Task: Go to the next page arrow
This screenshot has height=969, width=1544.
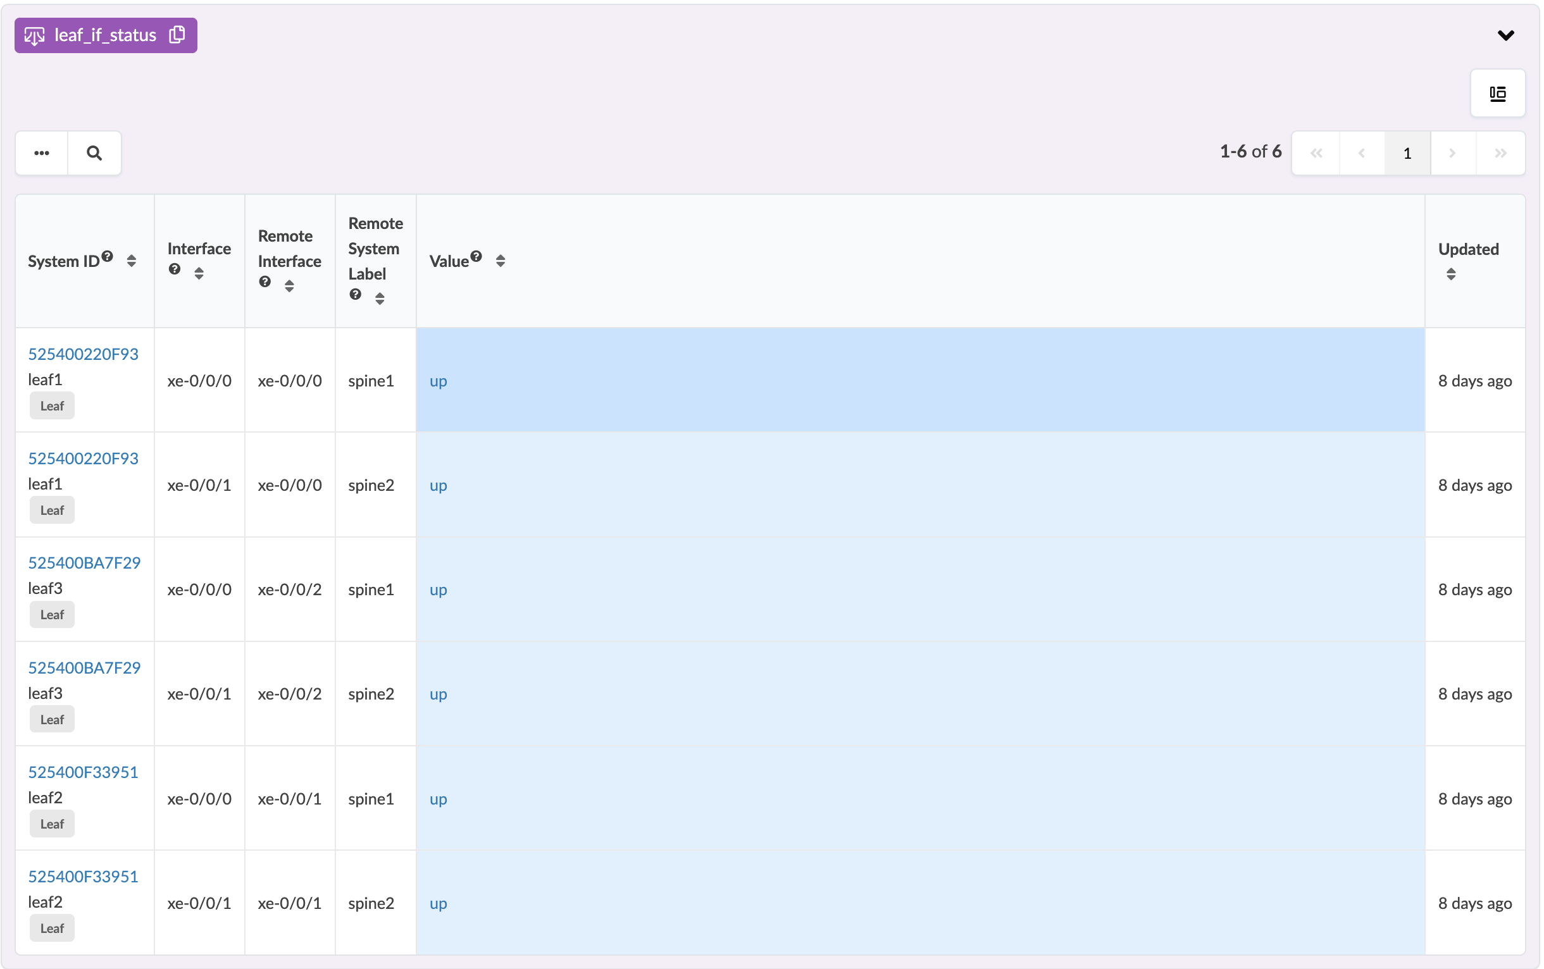Action: point(1452,153)
